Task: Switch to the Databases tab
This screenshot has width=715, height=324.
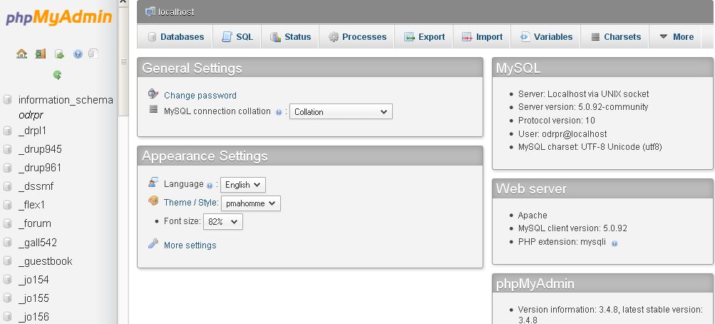Action: click(175, 37)
